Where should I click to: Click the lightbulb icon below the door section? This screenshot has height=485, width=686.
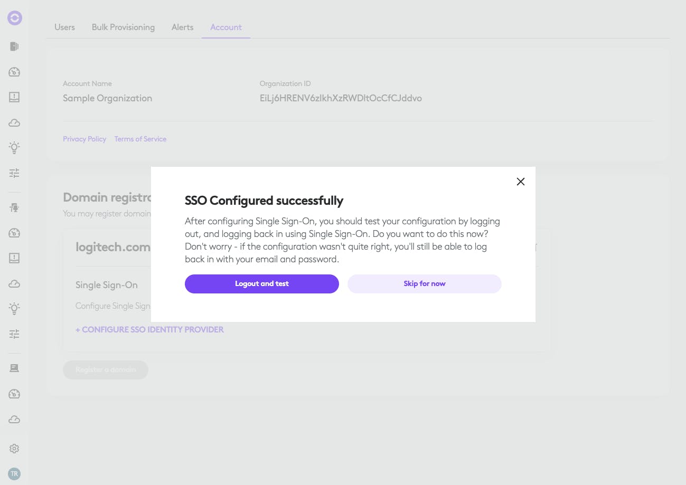[14, 147]
